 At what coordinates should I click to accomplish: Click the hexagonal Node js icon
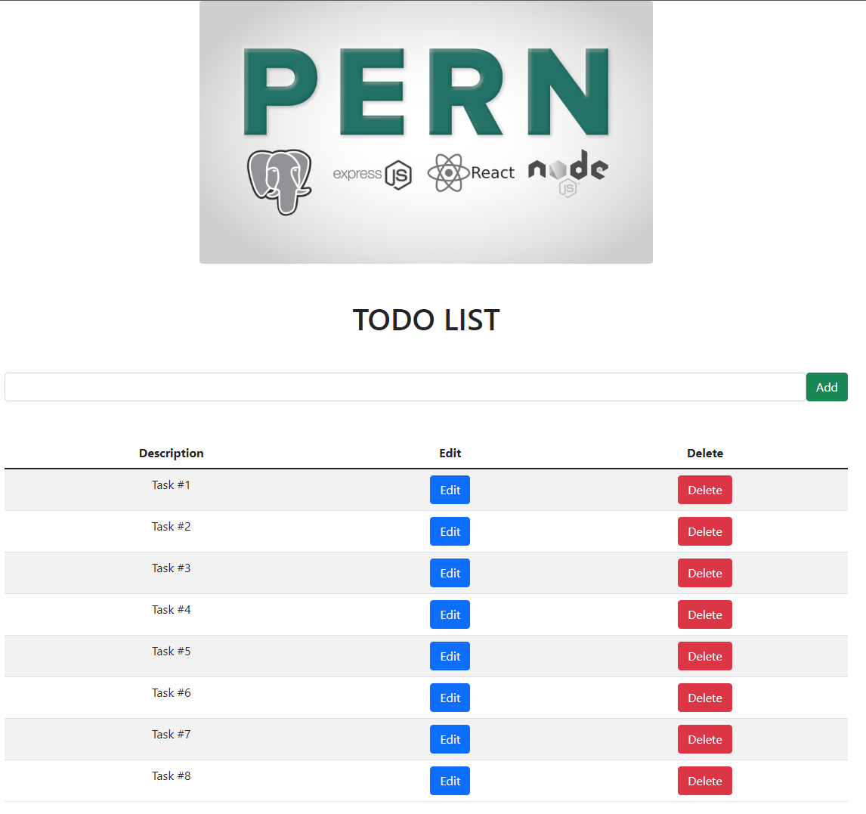click(566, 187)
